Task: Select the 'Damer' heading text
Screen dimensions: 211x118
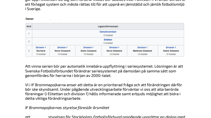Action: tap(30, 19)
